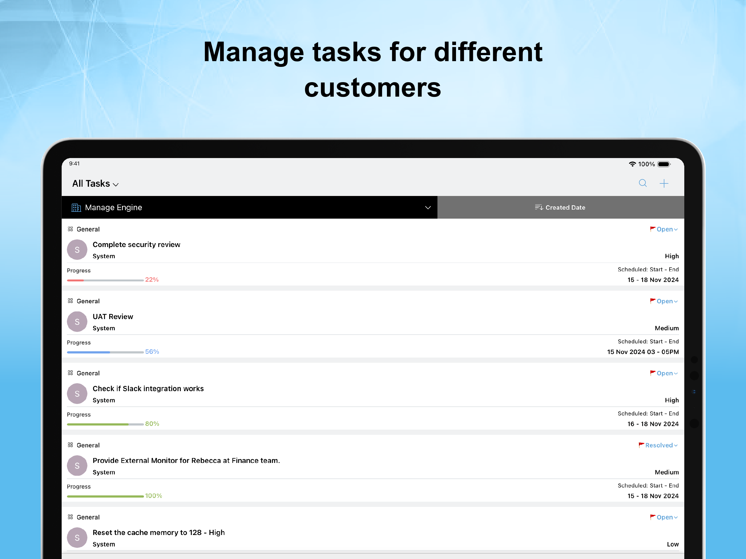
Task: Change Open status of Slack integration task
Action: click(x=667, y=373)
